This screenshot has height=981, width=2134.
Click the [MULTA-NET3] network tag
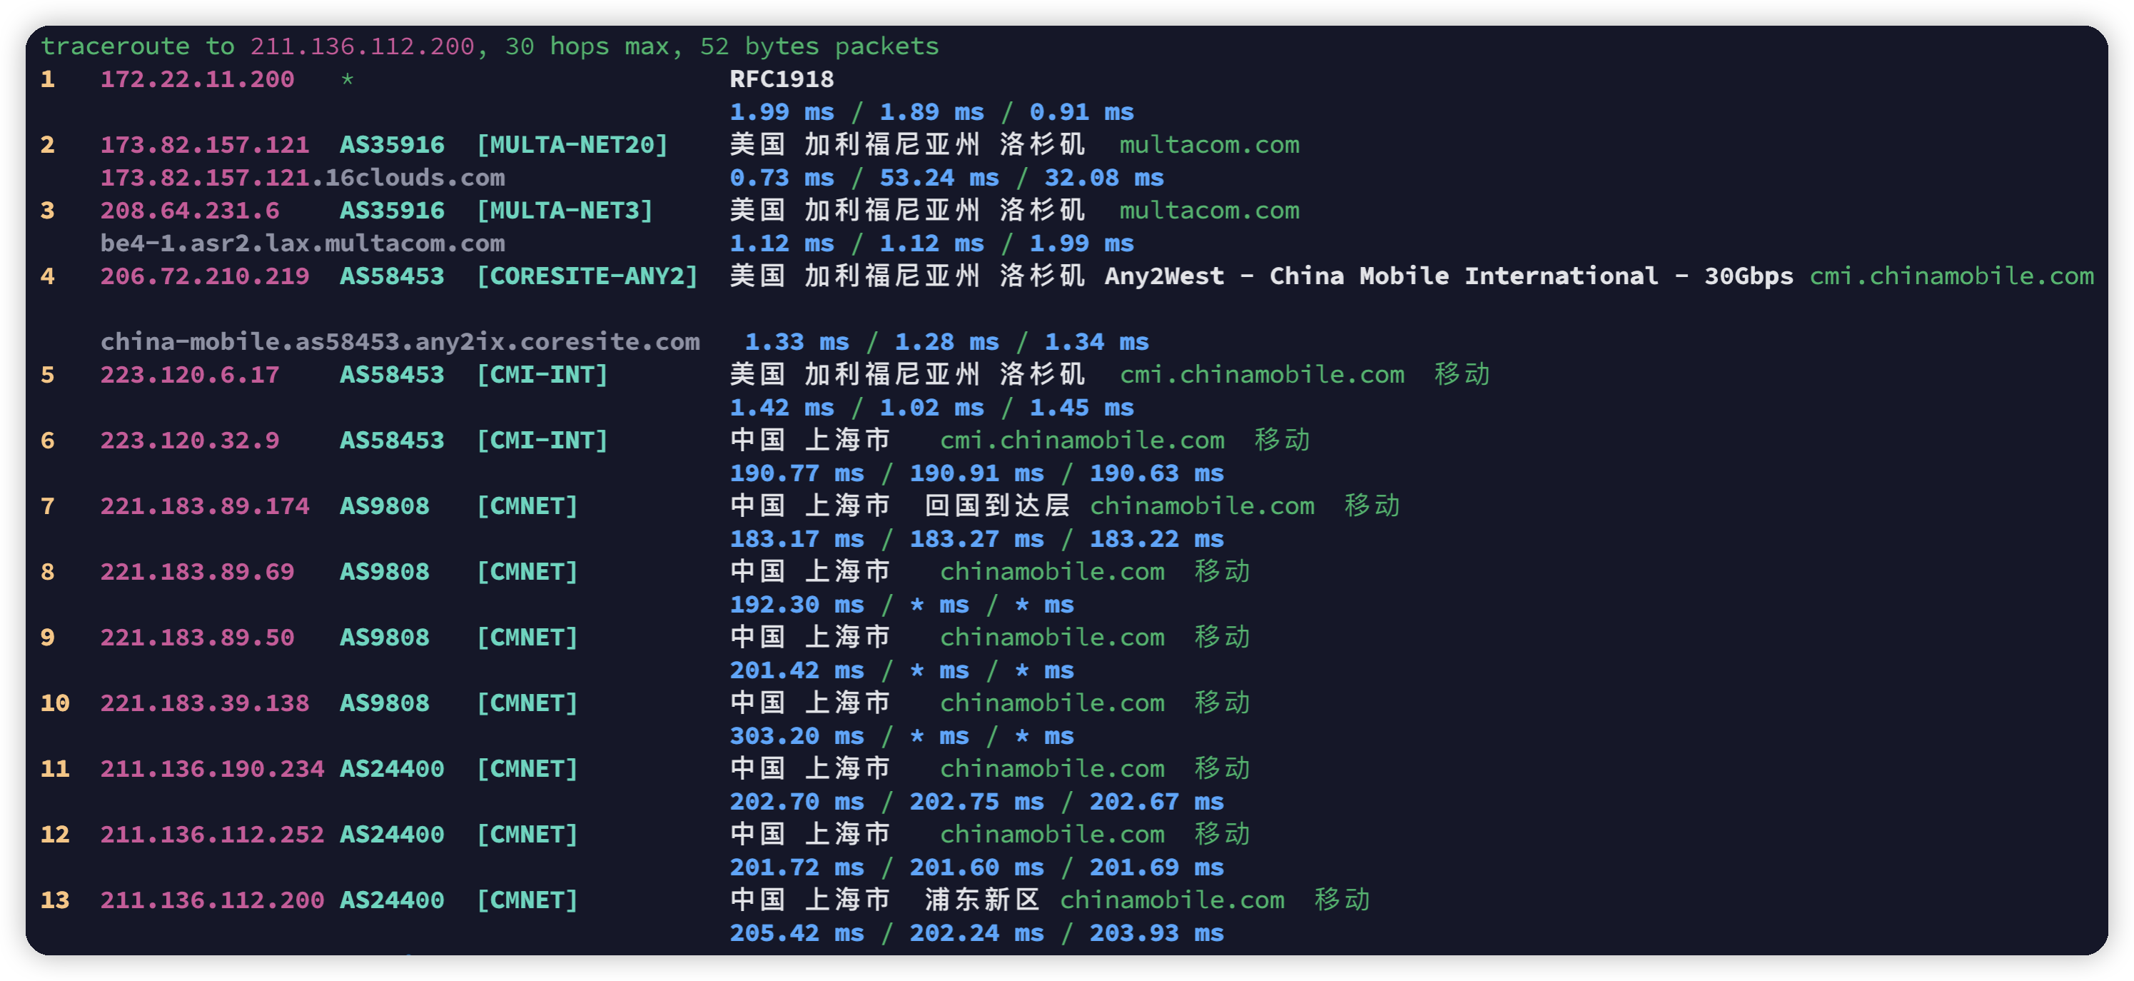(x=565, y=211)
